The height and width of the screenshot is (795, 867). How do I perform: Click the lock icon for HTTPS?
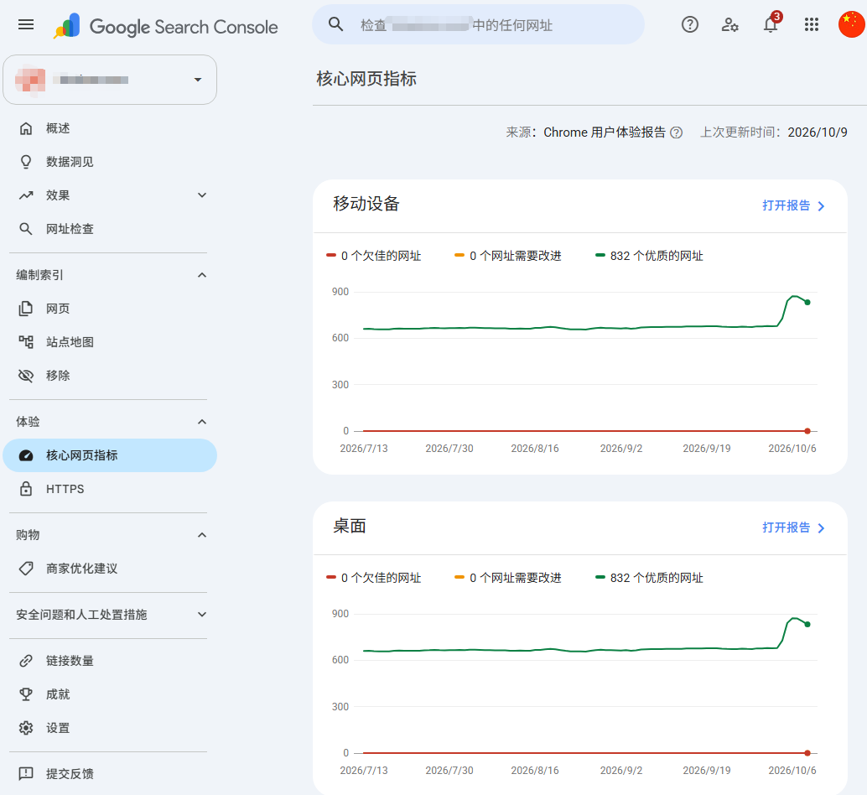[26, 489]
